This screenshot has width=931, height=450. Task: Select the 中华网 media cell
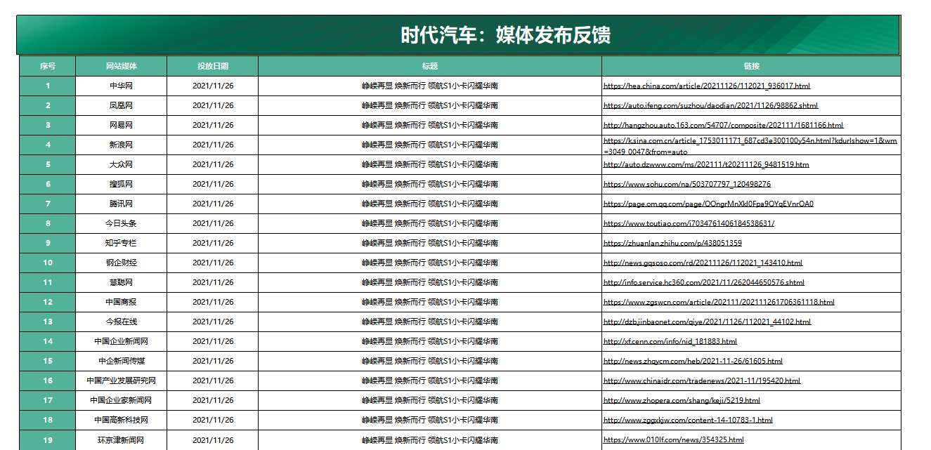point(121,86)
